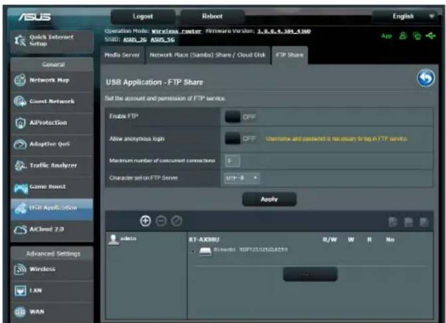This screenshot has width=446, height=323.
Task: Click the ASUS_2G SSID link
Action: tap(135, 40)
